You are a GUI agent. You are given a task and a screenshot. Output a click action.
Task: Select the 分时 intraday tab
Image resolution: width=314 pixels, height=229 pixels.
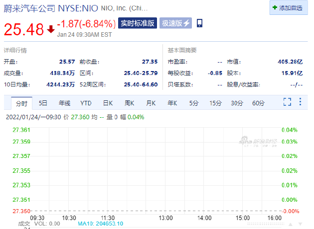pyautogui.click(x=21, y=103)
